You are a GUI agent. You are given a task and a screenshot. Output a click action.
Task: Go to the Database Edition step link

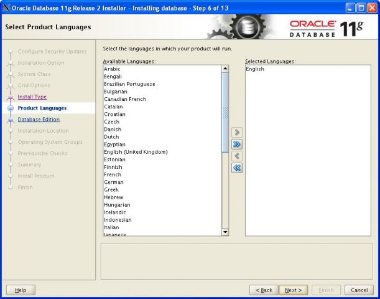click(39, 120)
